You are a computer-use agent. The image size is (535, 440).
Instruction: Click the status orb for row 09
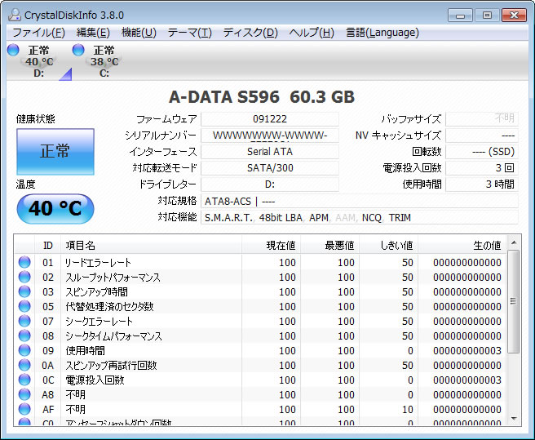(24, 350)
